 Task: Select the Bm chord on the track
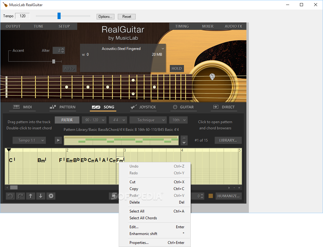[42, 160]
